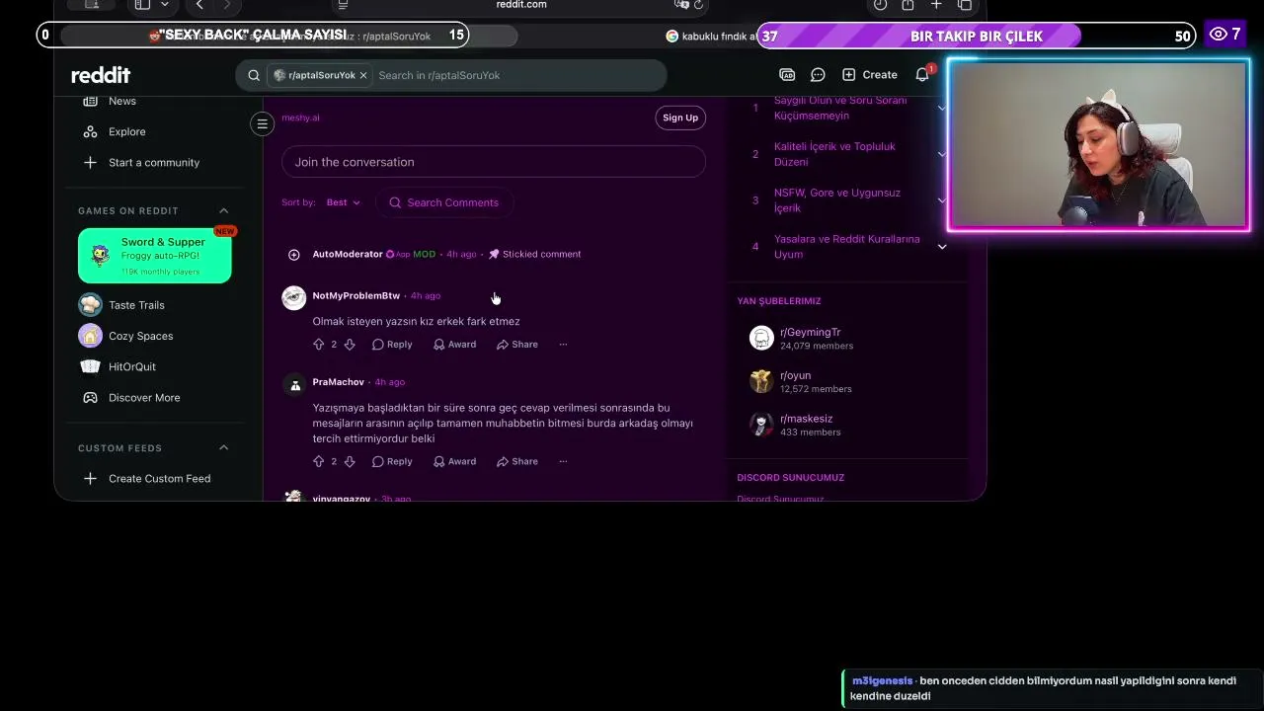The image size is (1264, 711).
Task: Collapse the Games on Reddit section
Action: 223,210
